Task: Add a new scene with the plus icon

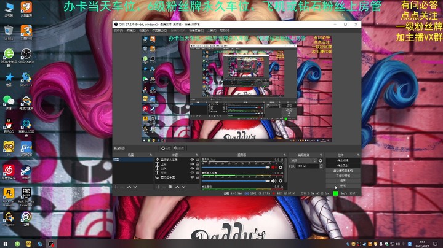Action: tap(116, 187)
